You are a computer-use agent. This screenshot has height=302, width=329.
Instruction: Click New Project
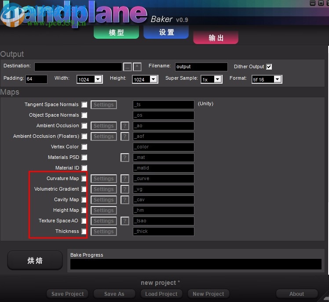click(x=208, y=294)
